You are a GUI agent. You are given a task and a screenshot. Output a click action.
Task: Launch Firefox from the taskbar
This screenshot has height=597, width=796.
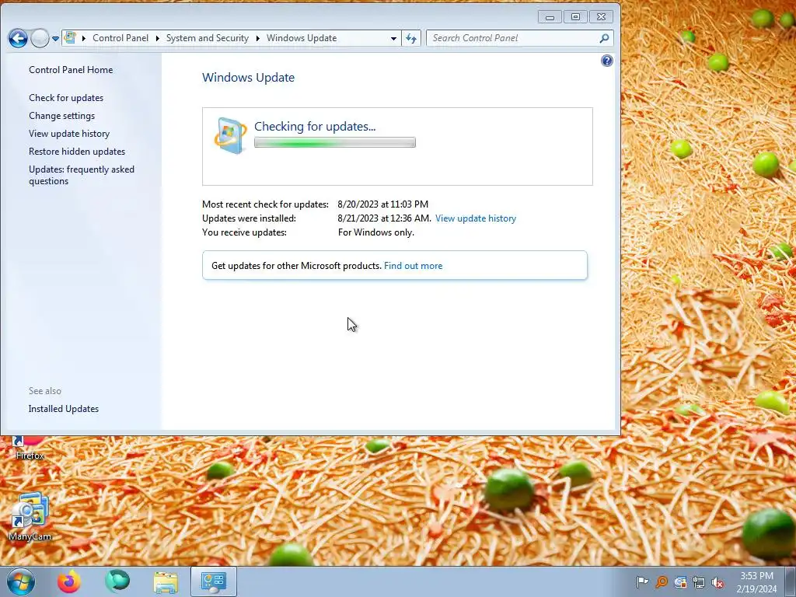pos(69,581)
